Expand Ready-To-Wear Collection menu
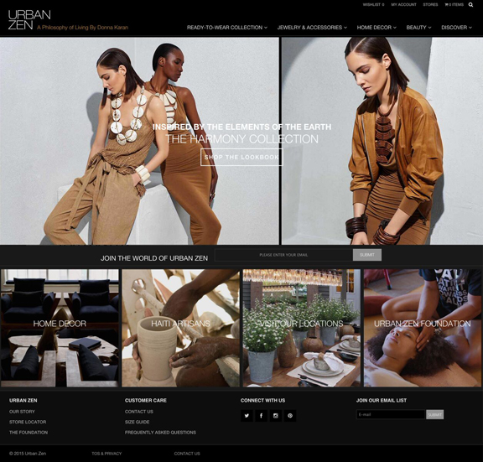483x462 pixels. (227, 28)
